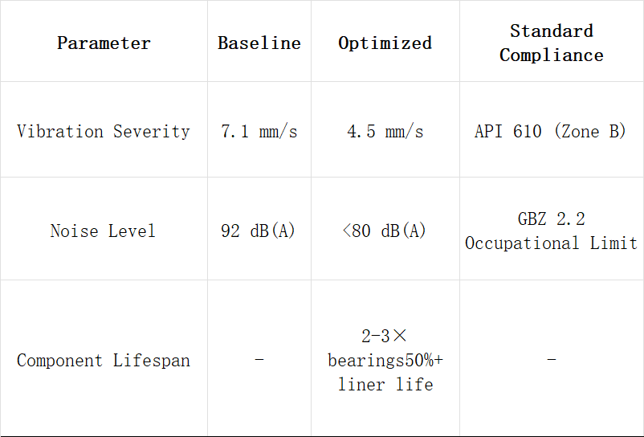Viewport: 644px width, 437px height.
Task: Click the Component Lifespan row label
Action: pyautogui.click(x=104, y=358)
